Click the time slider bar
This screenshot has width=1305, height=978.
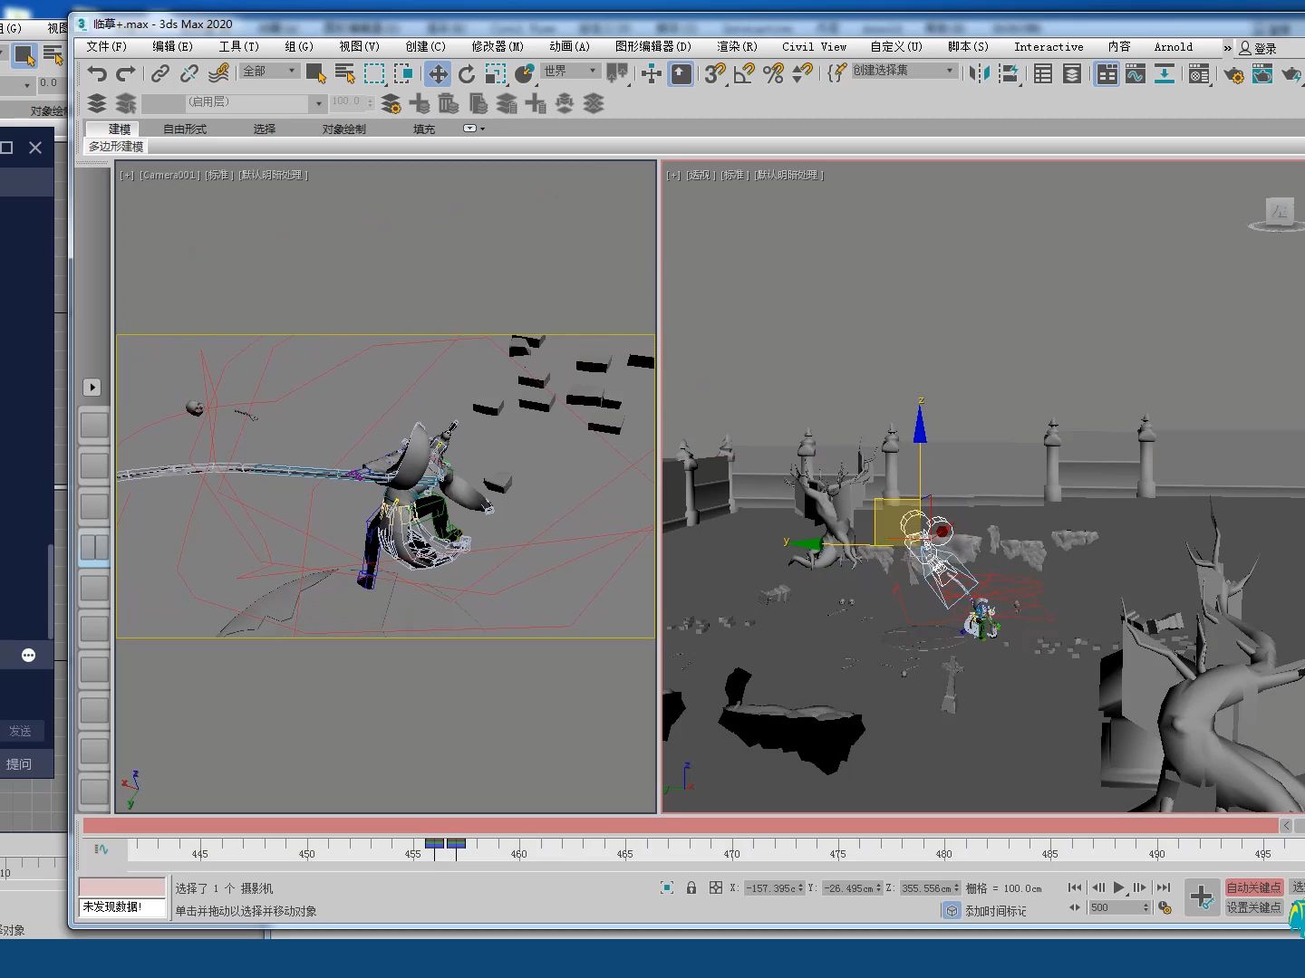(x=681, y=826)
